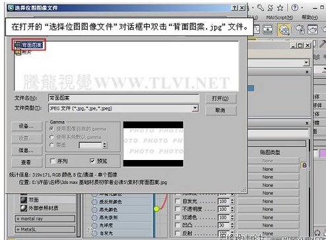The height and width of the screenshot is (240, 326).
Task: Adjust the 不透明度 amount spinner
Action: (232, 209)
